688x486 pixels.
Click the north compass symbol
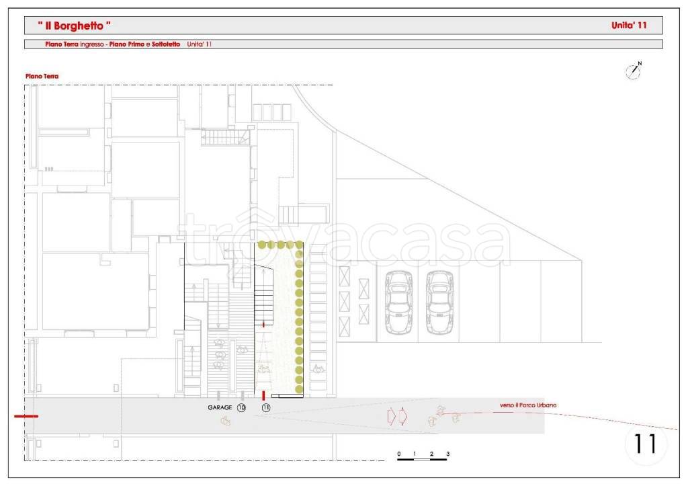(x=633, y=71)
